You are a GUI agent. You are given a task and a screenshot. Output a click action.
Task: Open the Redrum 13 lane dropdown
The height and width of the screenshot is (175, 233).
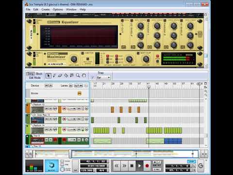click(x=72, y=108)
